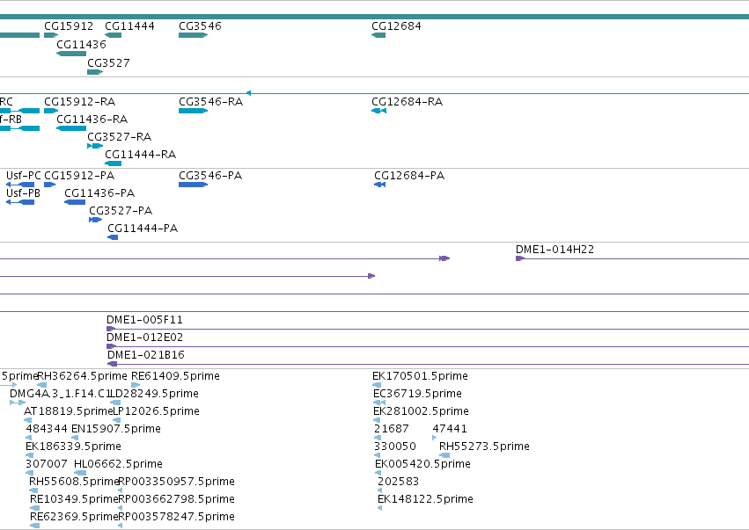This screenshot has height=530, width=749.
Task: Select the CG11444-RA transcript
Action: (114, 163)
